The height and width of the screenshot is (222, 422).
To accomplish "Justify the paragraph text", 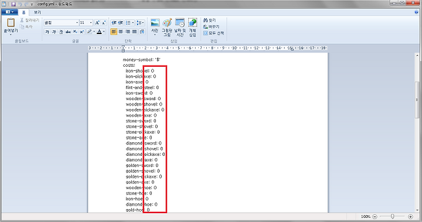I will (135, 32).
